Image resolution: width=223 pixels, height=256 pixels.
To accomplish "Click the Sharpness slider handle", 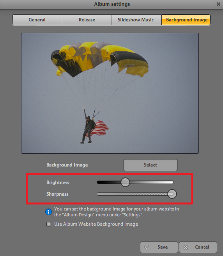I will (172, 194).
